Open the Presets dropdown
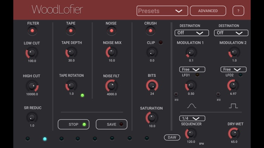The width and height of the screenshot is (264, 148). (162, 11)
